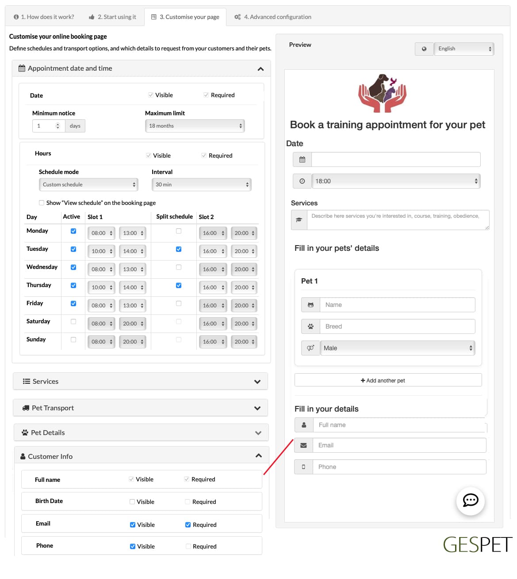Open Wednesday Slot 2 start time 16:00 dropdown
Viewport: 517px width, 579px height.
[213, 269]
